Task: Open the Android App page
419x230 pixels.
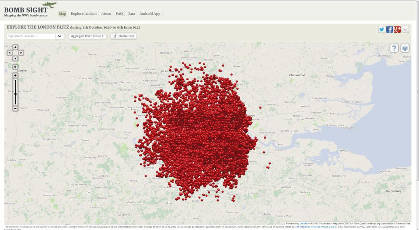Action: (150, 13)
